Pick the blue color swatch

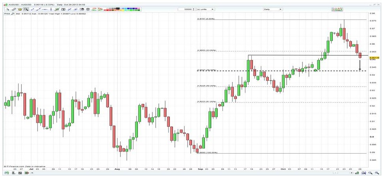point(128,8)
